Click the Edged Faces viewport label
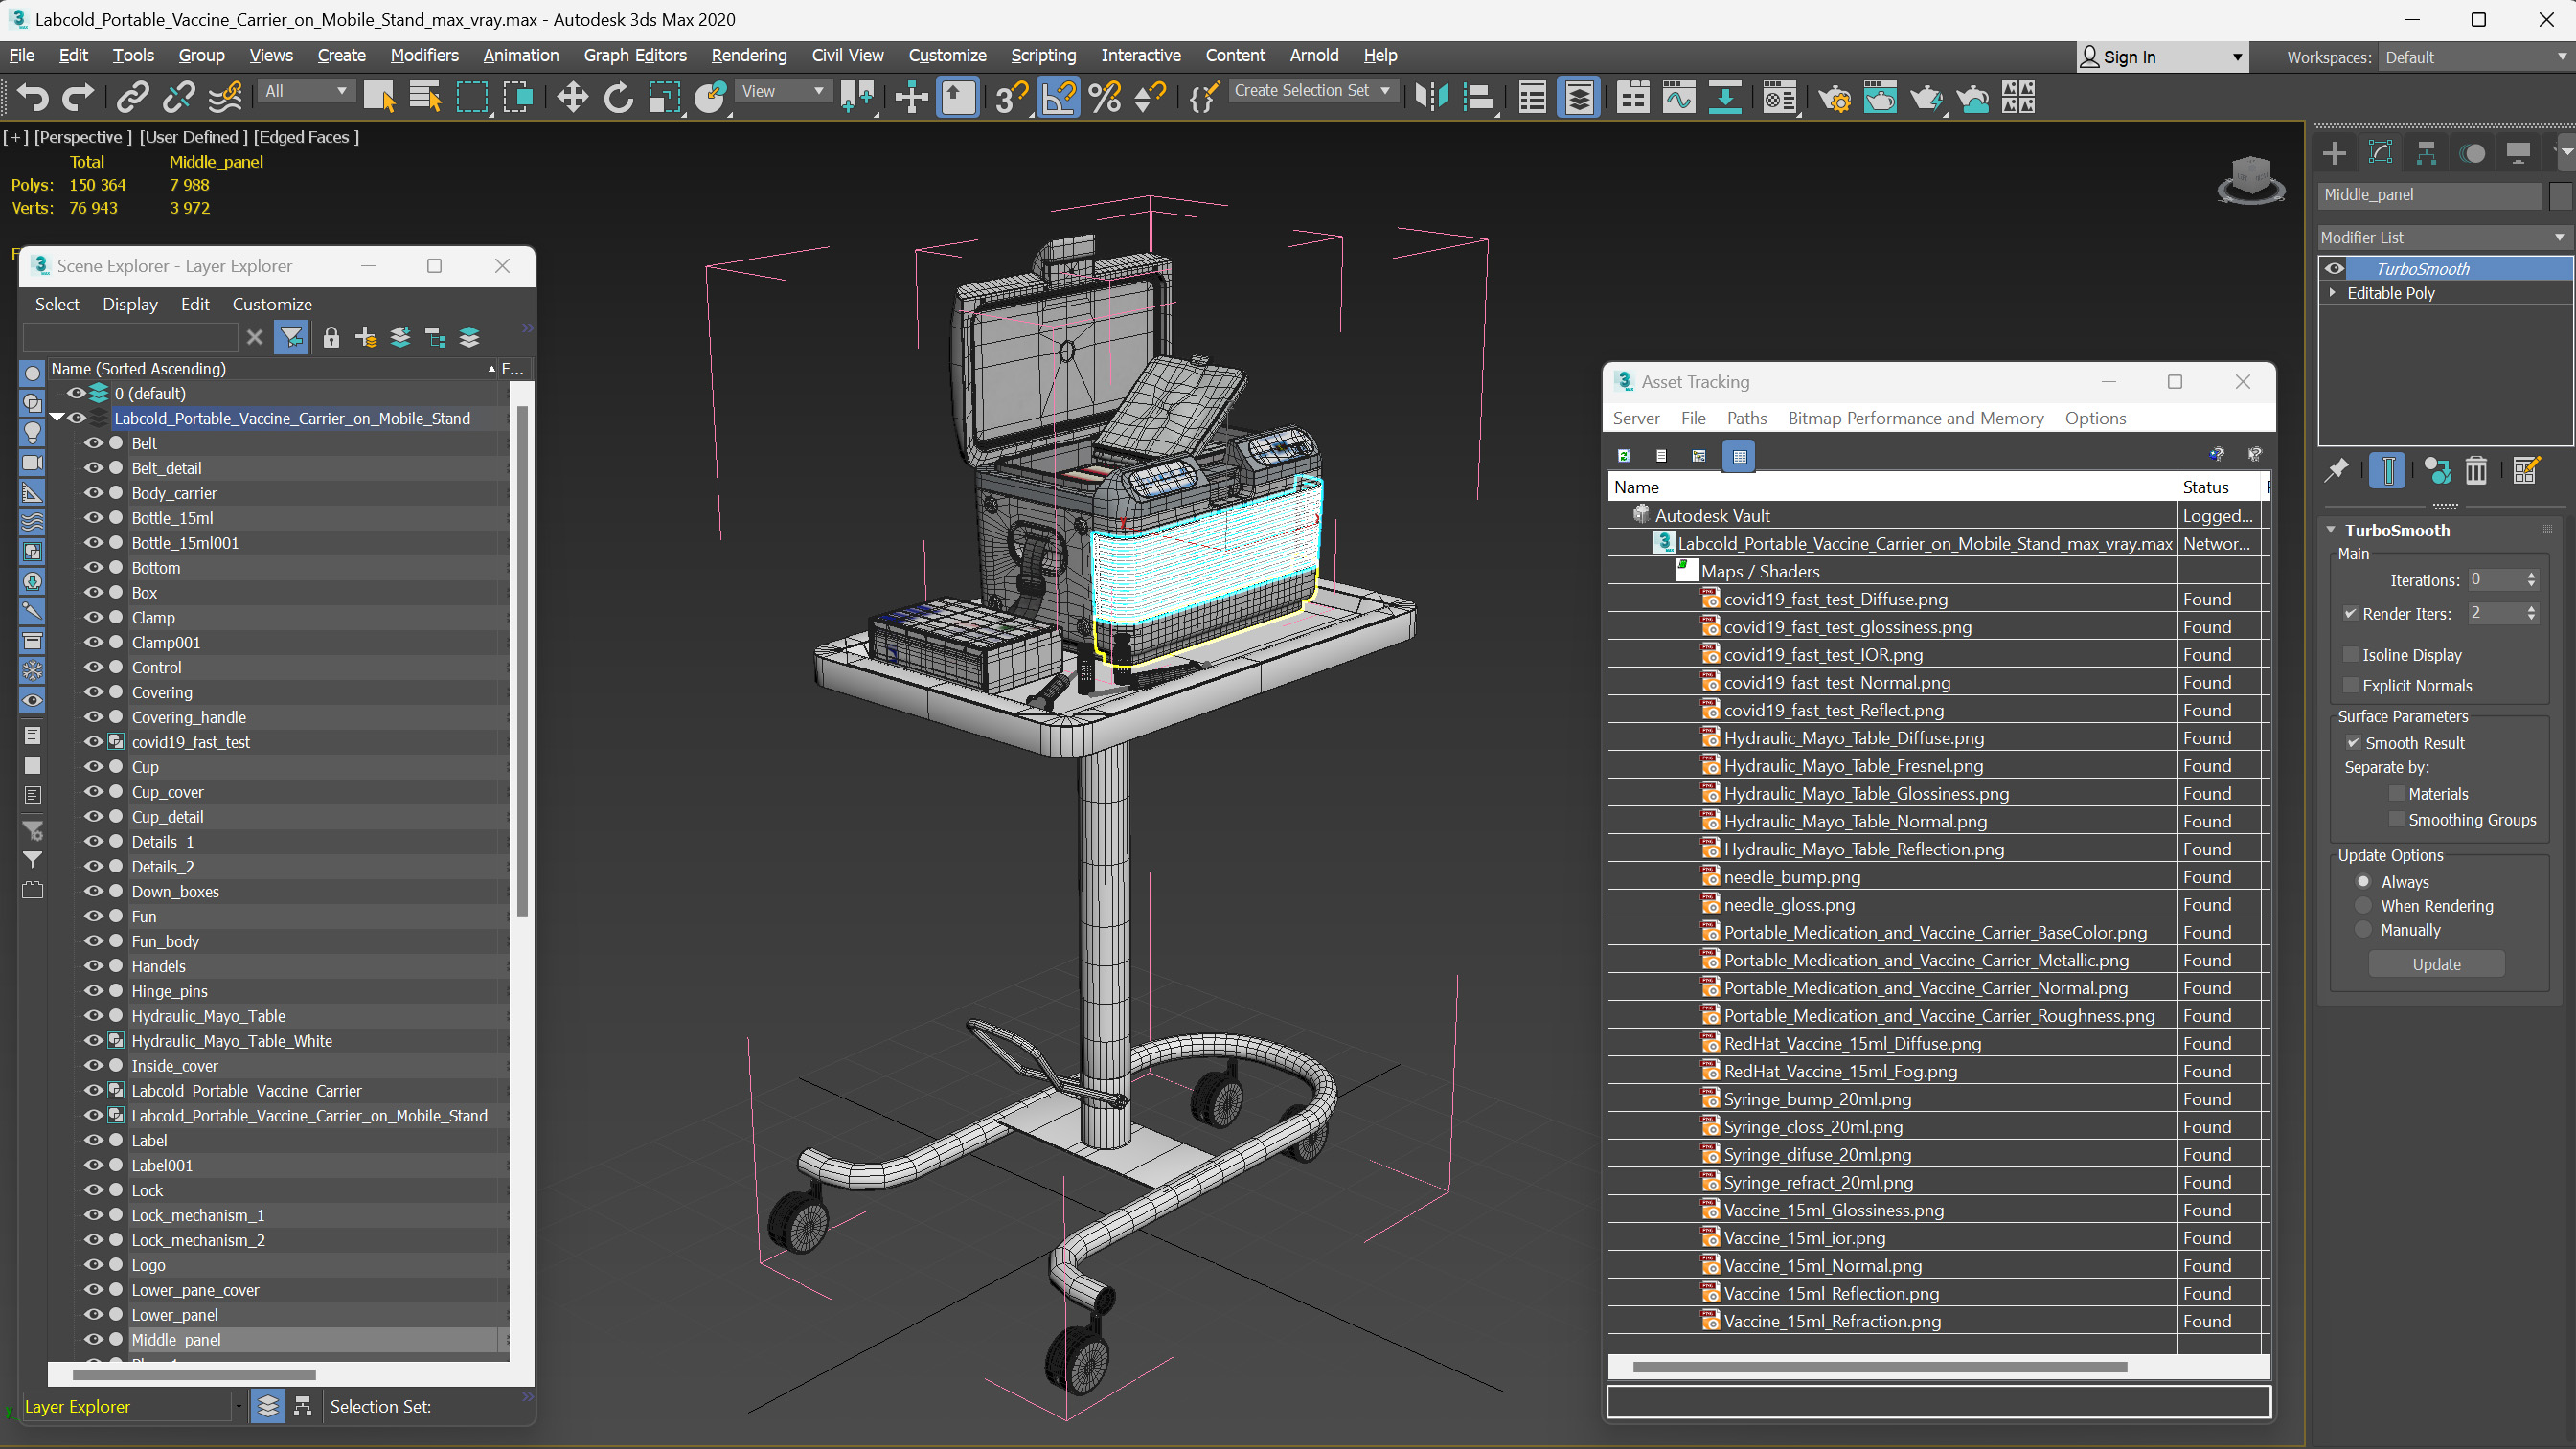The height and width of the screenshot is (1449, 2576). pyautogui.click(x=306, y=137)
